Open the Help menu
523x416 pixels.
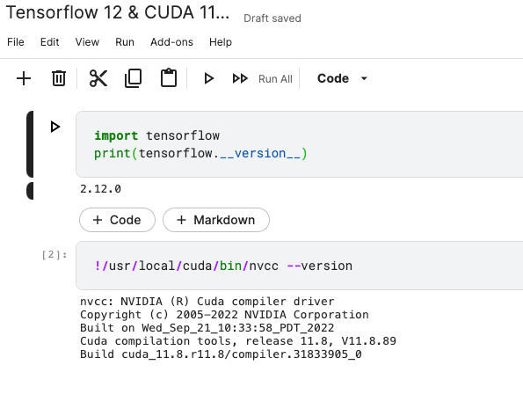pos(221,42)
